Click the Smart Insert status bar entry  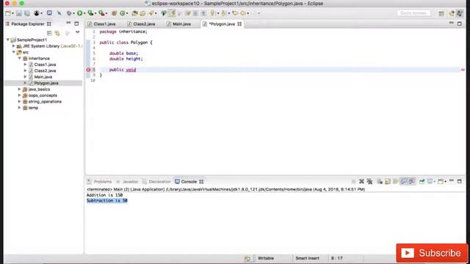click(x=307, y=258)
